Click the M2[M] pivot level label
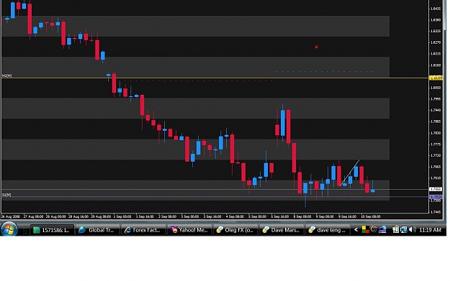The height and width of the screenshot is (281, 450). point(6,75)
